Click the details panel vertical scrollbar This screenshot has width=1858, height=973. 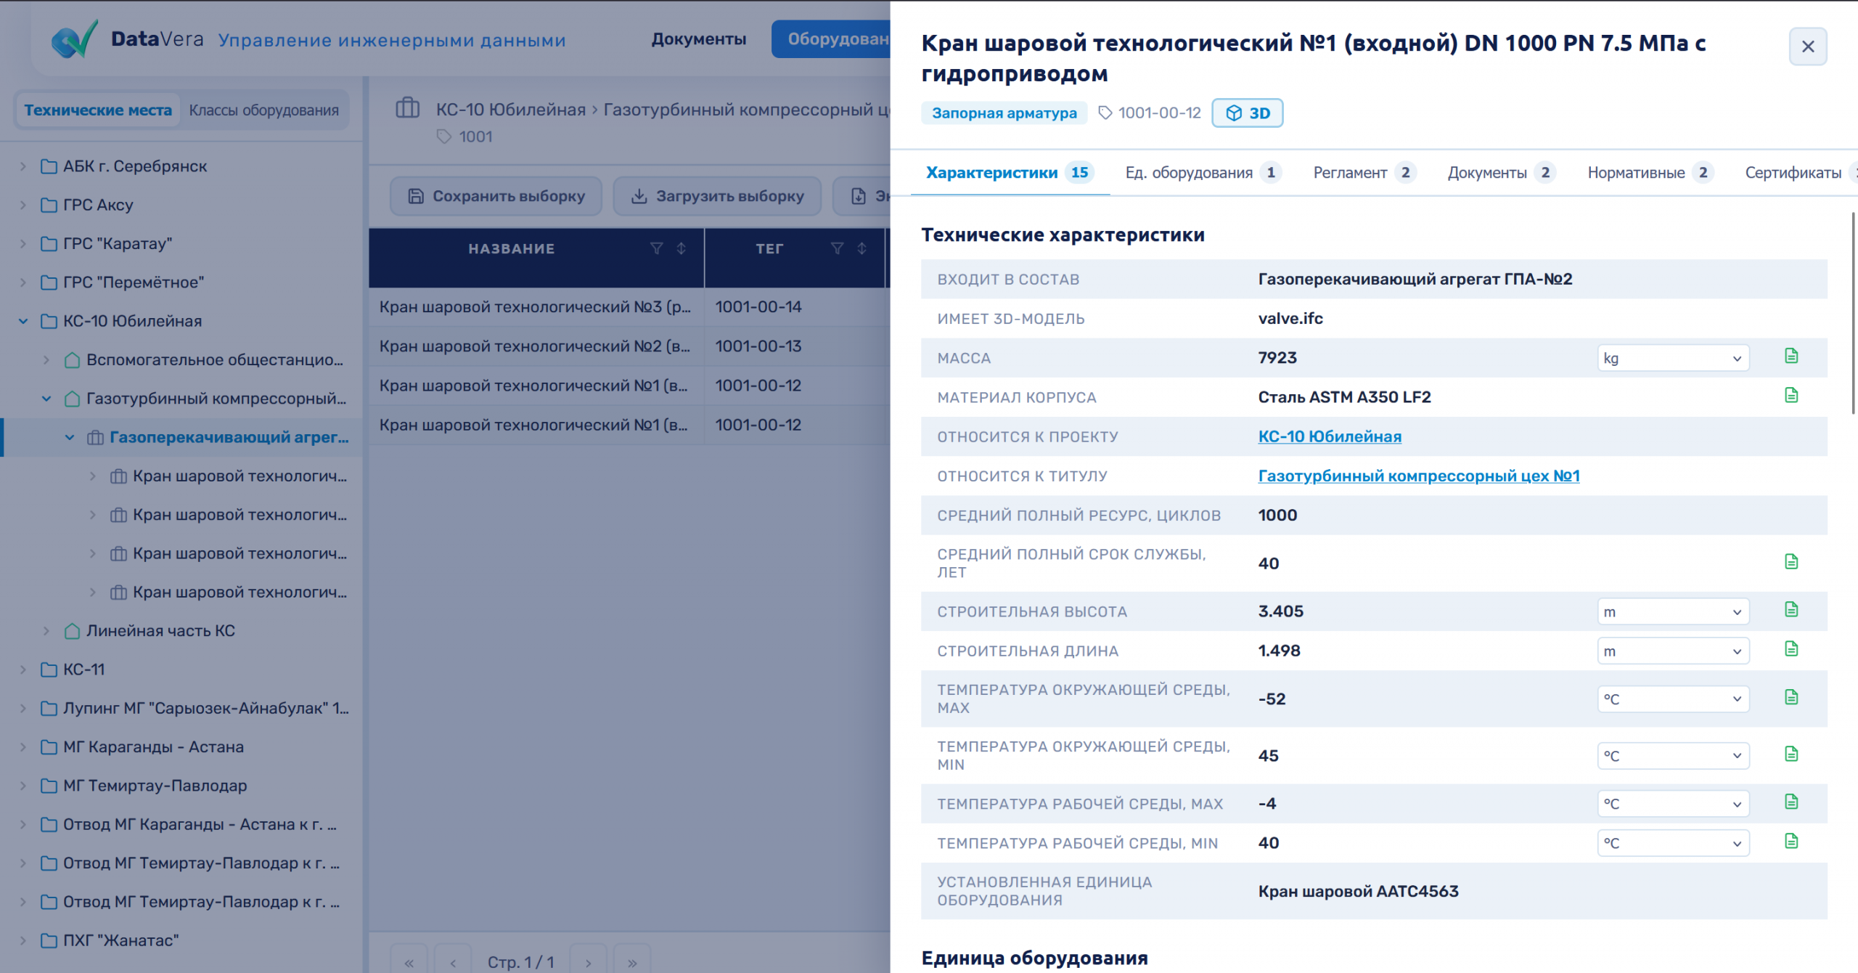tap(1854, 312)
